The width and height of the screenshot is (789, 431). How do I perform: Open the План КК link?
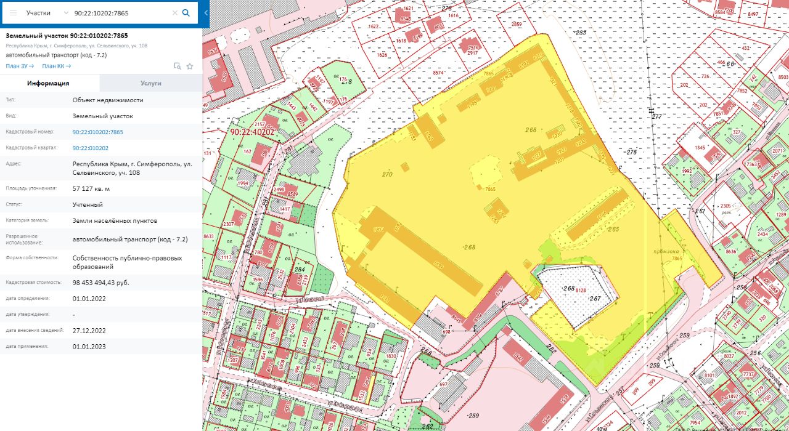56,66
